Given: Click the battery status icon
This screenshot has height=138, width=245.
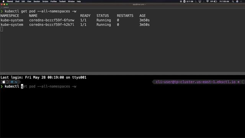Looking at the screenshot, I should tap(216, 2).
